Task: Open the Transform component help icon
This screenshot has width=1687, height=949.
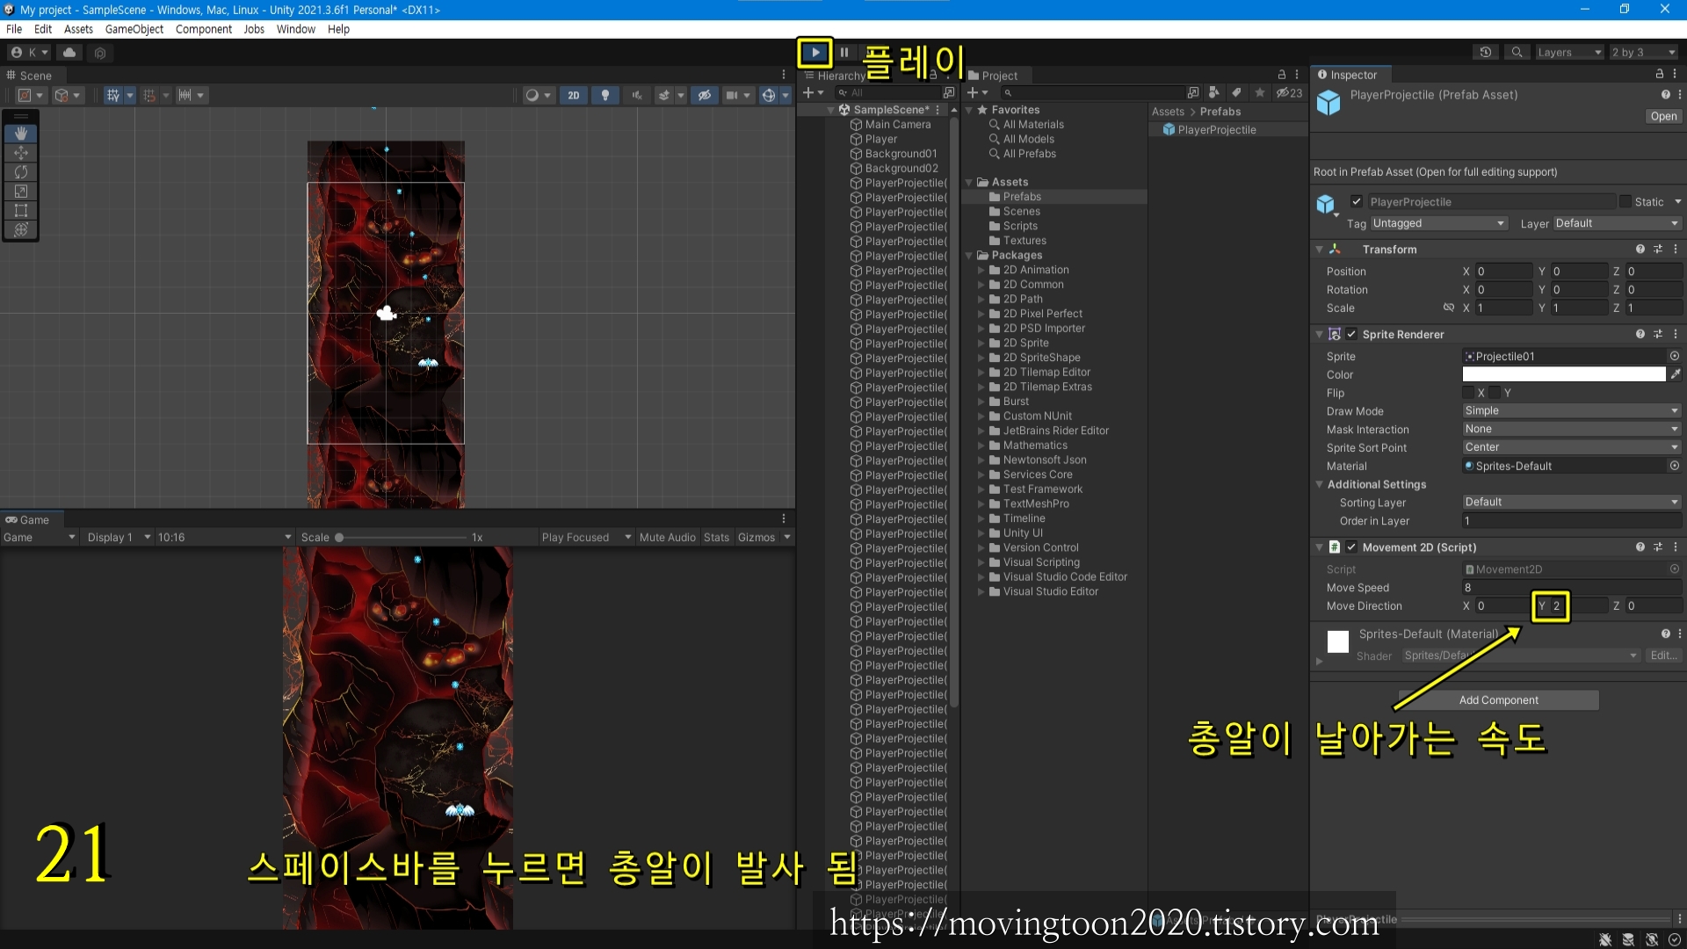Action: click(x=1640, y=250)
